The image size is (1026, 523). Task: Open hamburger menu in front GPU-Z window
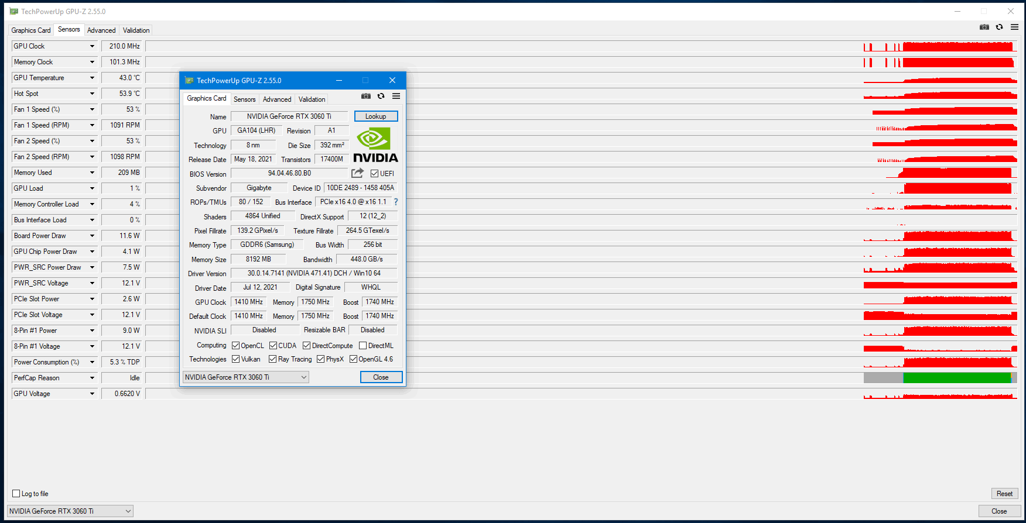(396, 96)
